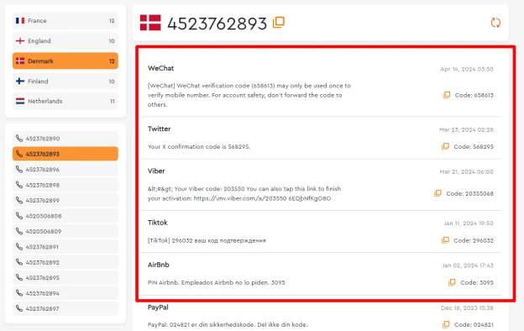The image size is (524, 331).
Task: Copy WeChat code 658613 icon
Action: tap(447, 95)
